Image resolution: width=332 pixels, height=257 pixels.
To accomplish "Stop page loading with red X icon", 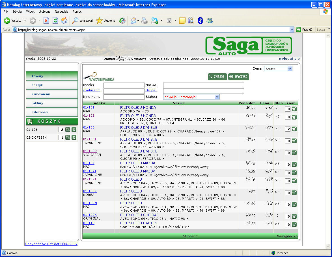I will (46, 21).
